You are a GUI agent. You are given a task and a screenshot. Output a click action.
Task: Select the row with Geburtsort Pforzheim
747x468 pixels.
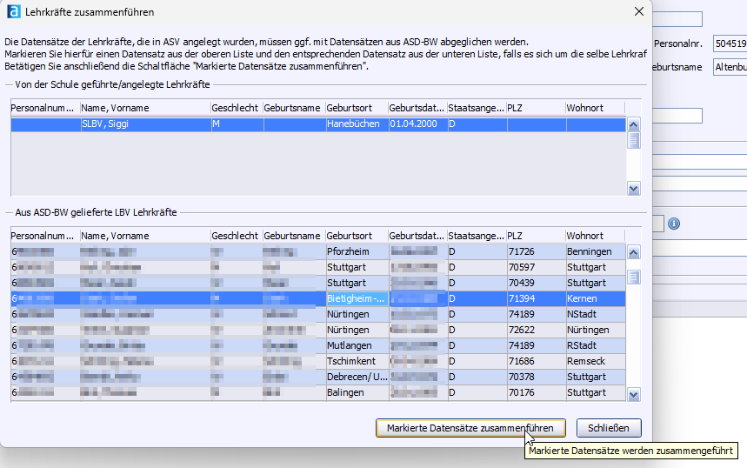348,251
